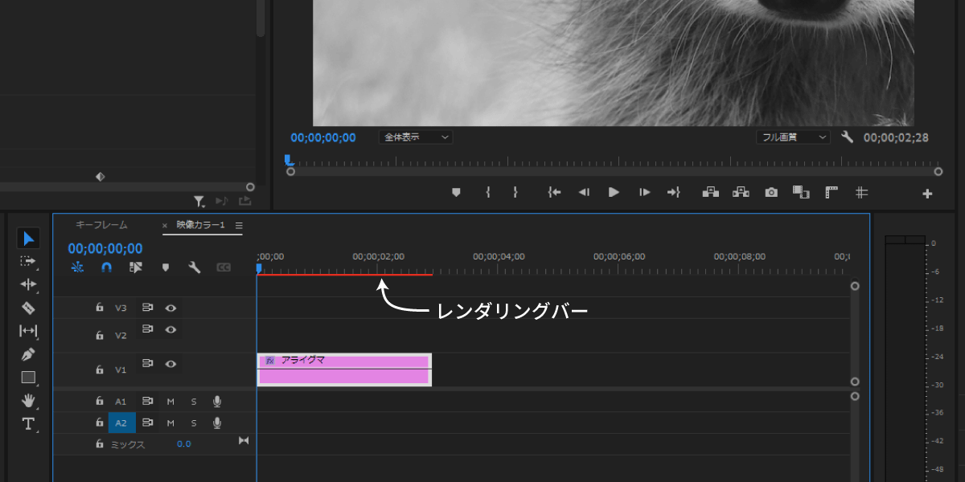Toggle V2 track lock
Image resolution: width=965 pixels, height=482 pixels.
100,335
